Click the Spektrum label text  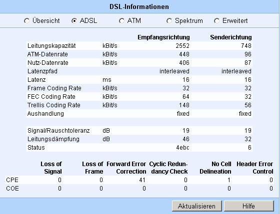(189, 21)
